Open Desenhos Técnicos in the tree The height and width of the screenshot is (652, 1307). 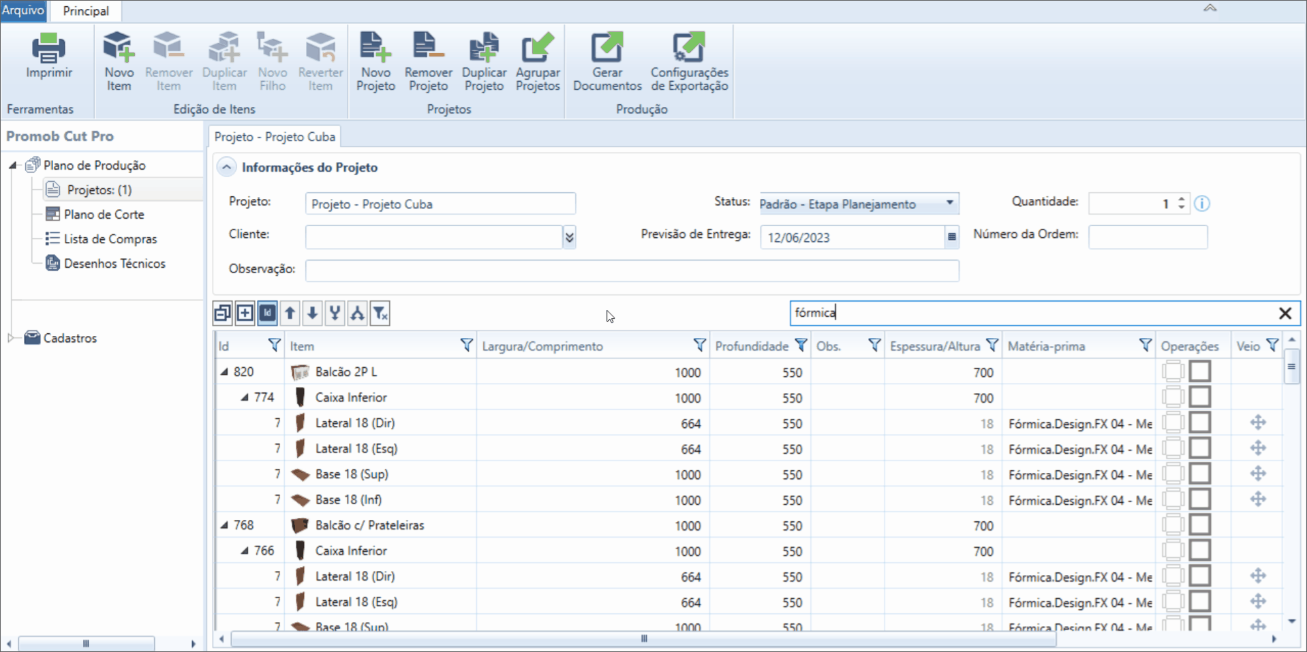click(x=114, y=263)
